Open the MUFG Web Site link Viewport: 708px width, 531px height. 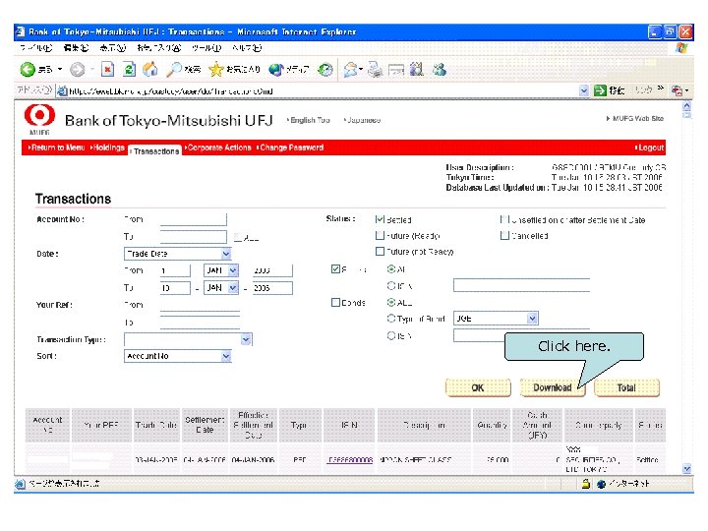pyautogui.click(x=635, y=118)
